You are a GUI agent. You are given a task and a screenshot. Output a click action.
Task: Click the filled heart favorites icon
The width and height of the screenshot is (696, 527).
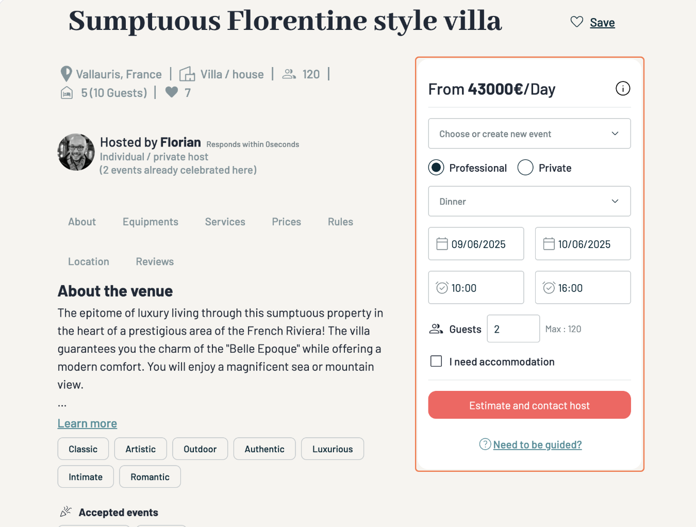[x=172, y=92]
